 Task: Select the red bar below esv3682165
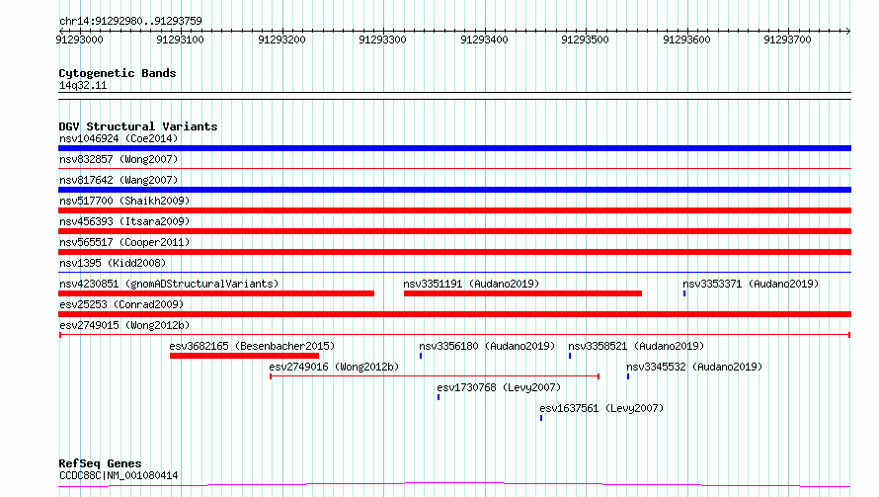[244, 356]
